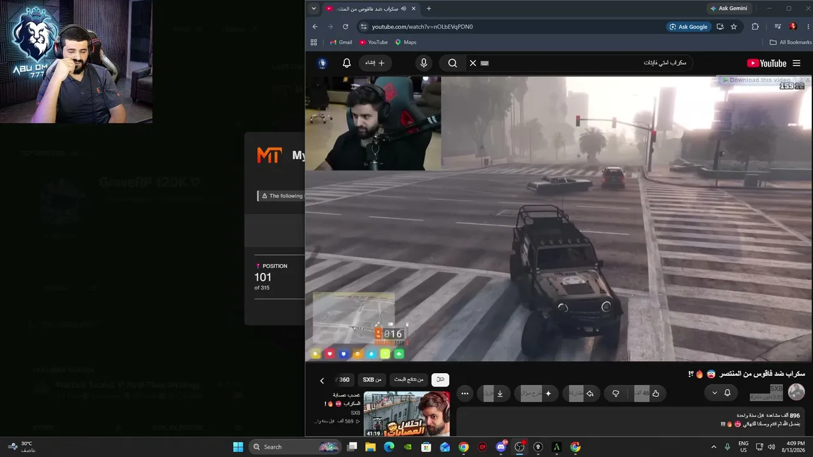The height and width of the screenshot is (457, 813).
Task: Open the Gmail bookmark
Action: [341, 43]
